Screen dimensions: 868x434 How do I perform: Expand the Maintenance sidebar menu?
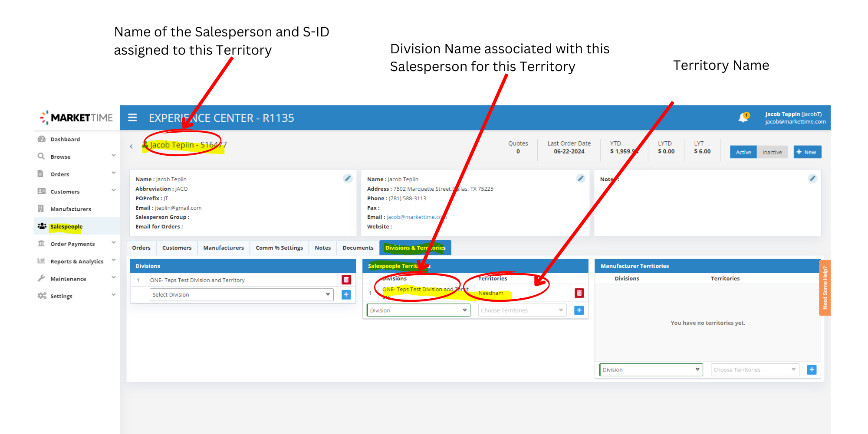point(113,277)
